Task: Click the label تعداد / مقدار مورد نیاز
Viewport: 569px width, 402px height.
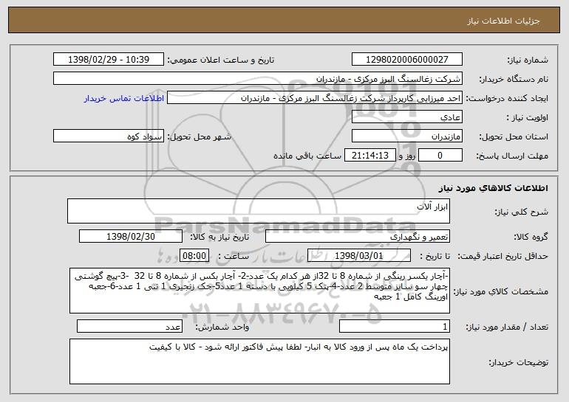Action: click(x=507, y=327)
